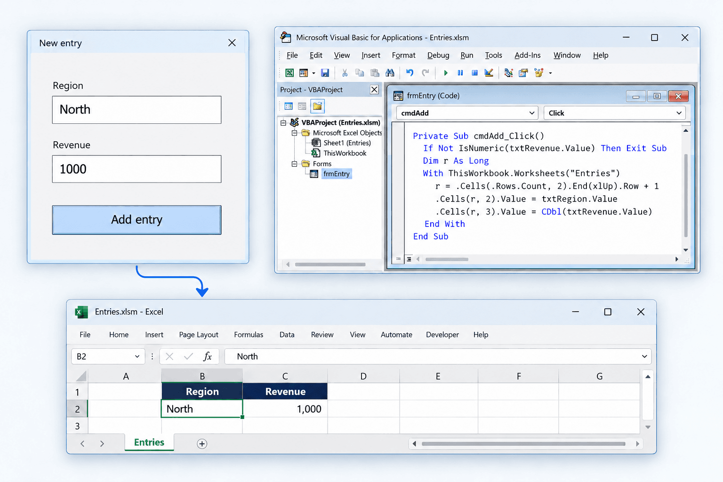The image size is (723, 482).
Task: Toggle Design Mode in the VBA toolbar
Action: [x=489, y=73]
